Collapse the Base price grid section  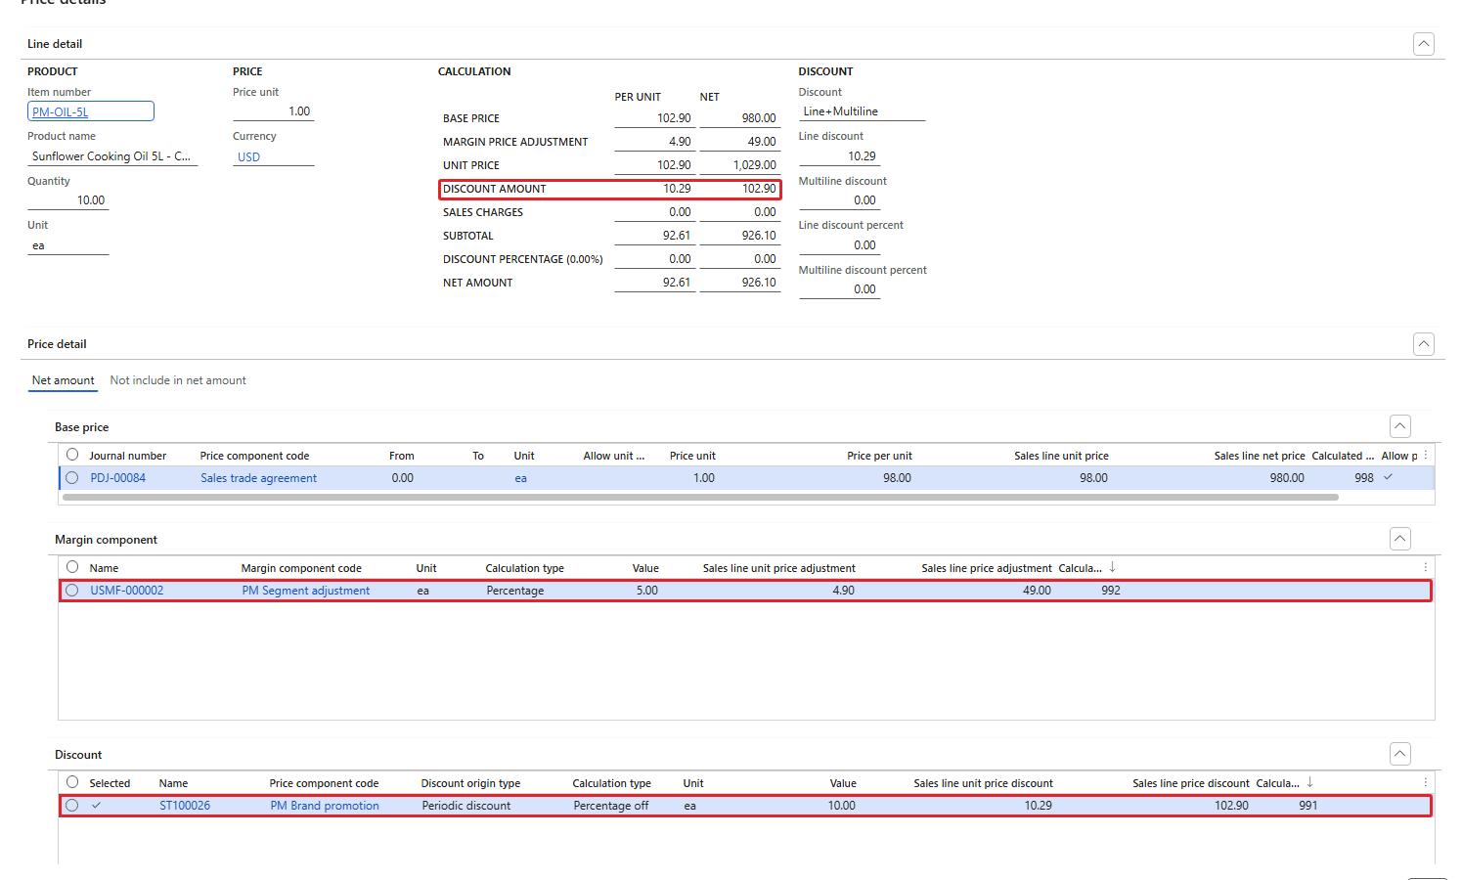point(1400,426)
